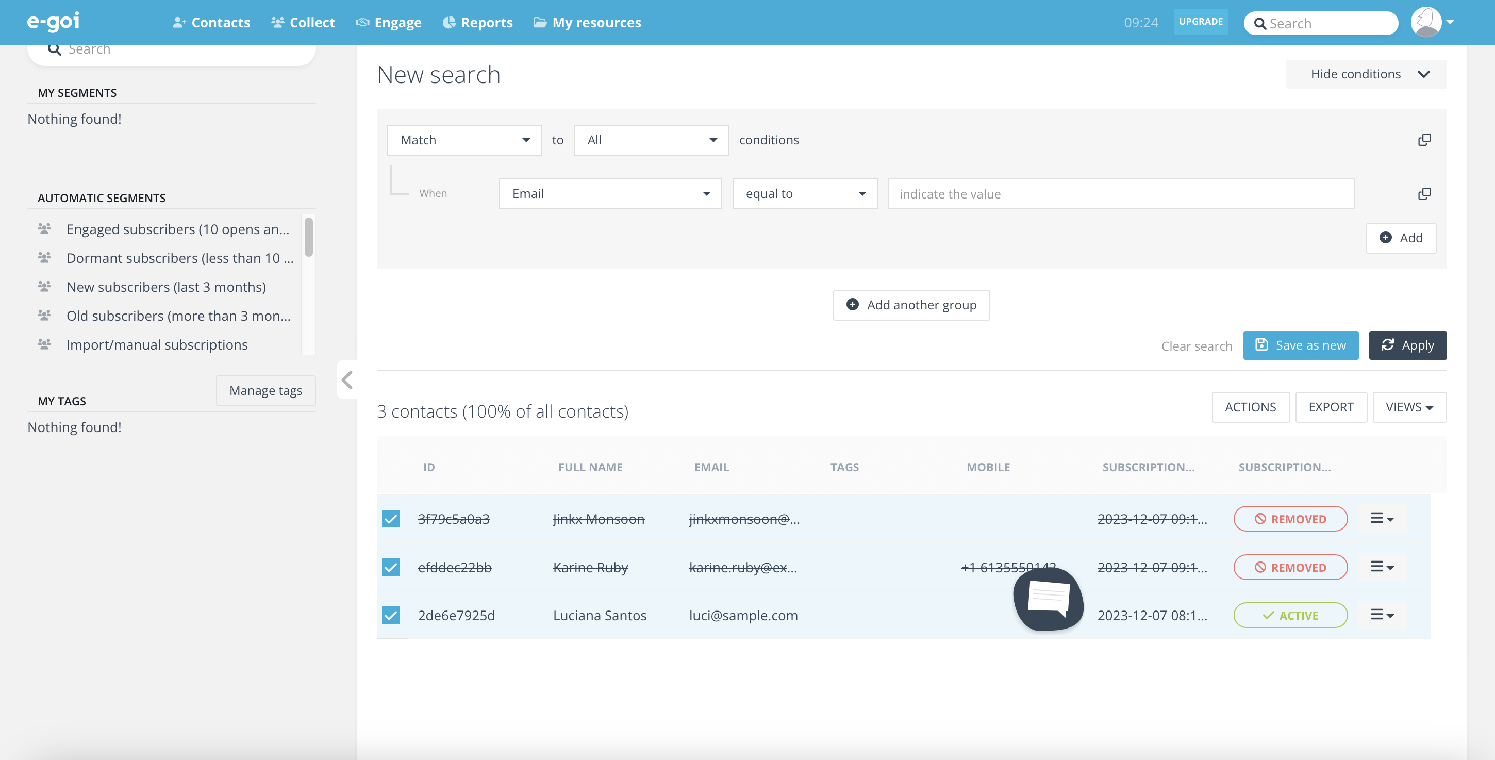Uncheck the Karine Ruby contact checkbox

pyautogui.click(x=391, y=567)
